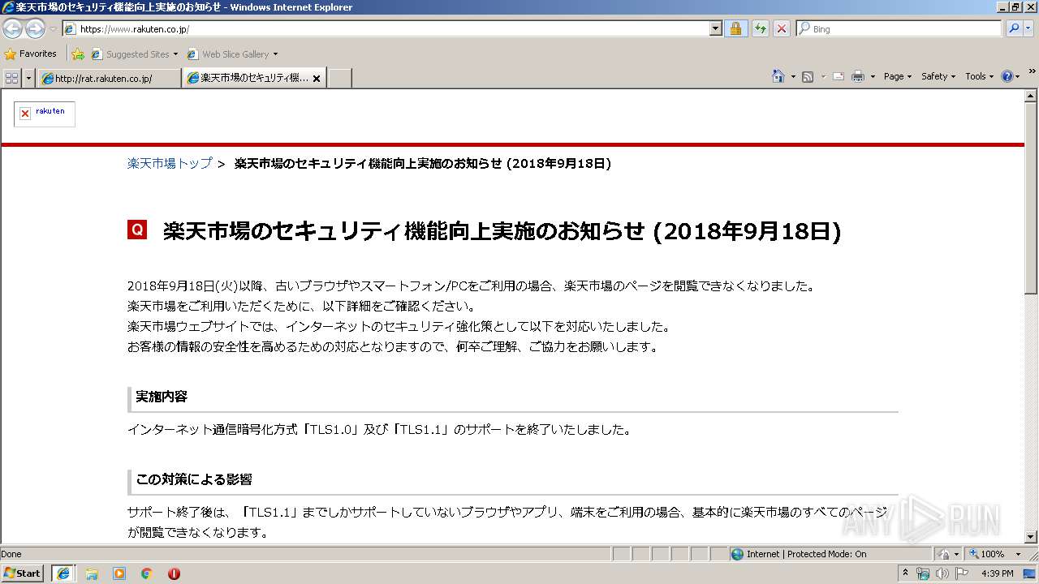Click the Read Mail envelope icon
Screen dimensions: 1039x584
point(839,76)
